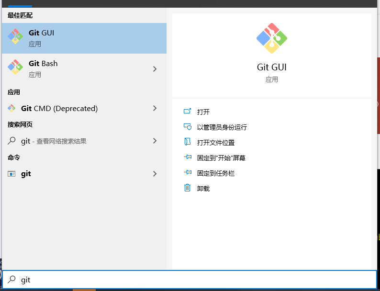380x291 pixels.
Task: Choose 固定到"开始"屏幕
Action: 221,158
